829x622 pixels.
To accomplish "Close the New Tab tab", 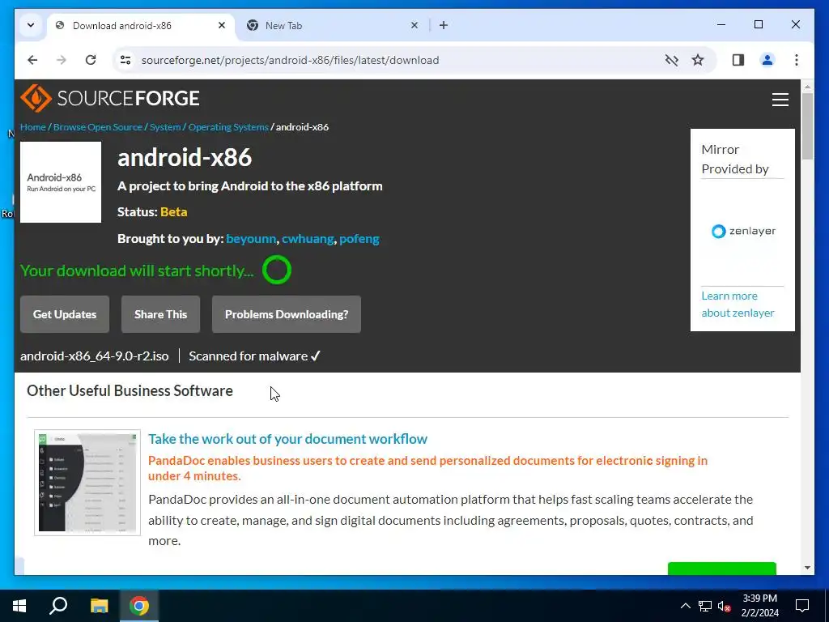I will click(414, 25).
